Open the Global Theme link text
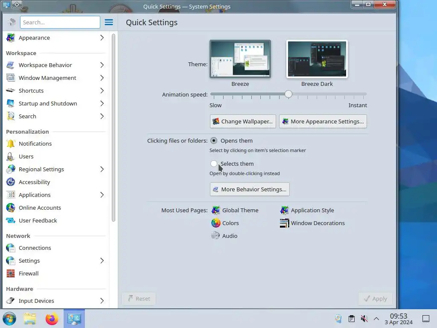437x328 pixels. 240,210
